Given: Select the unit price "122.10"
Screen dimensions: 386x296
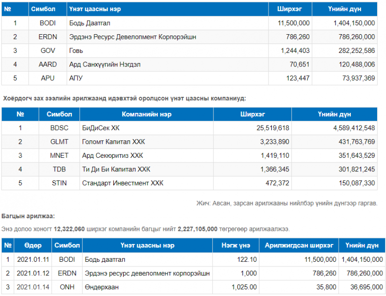Looking at the screenshot, I should [x=247, y=259].
